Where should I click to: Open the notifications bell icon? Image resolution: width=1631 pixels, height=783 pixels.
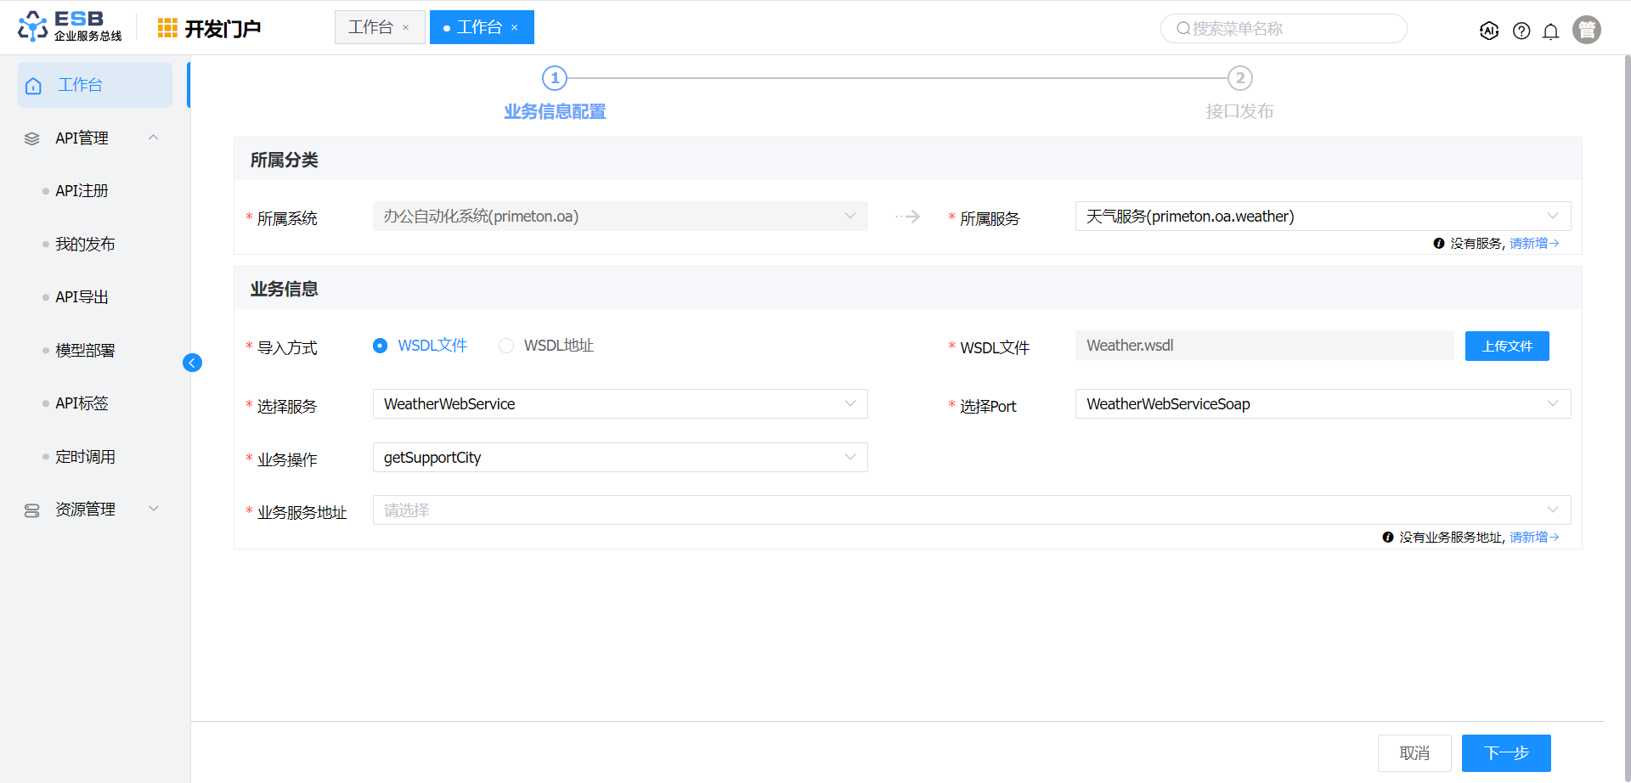point(1550,31)
